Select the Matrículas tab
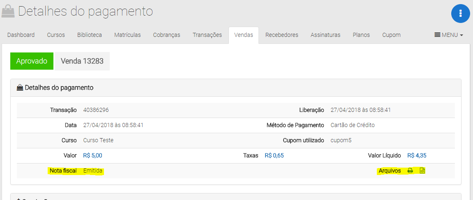Image resolution: width=473 pixels, height=200 pixels. pos(127,35)
